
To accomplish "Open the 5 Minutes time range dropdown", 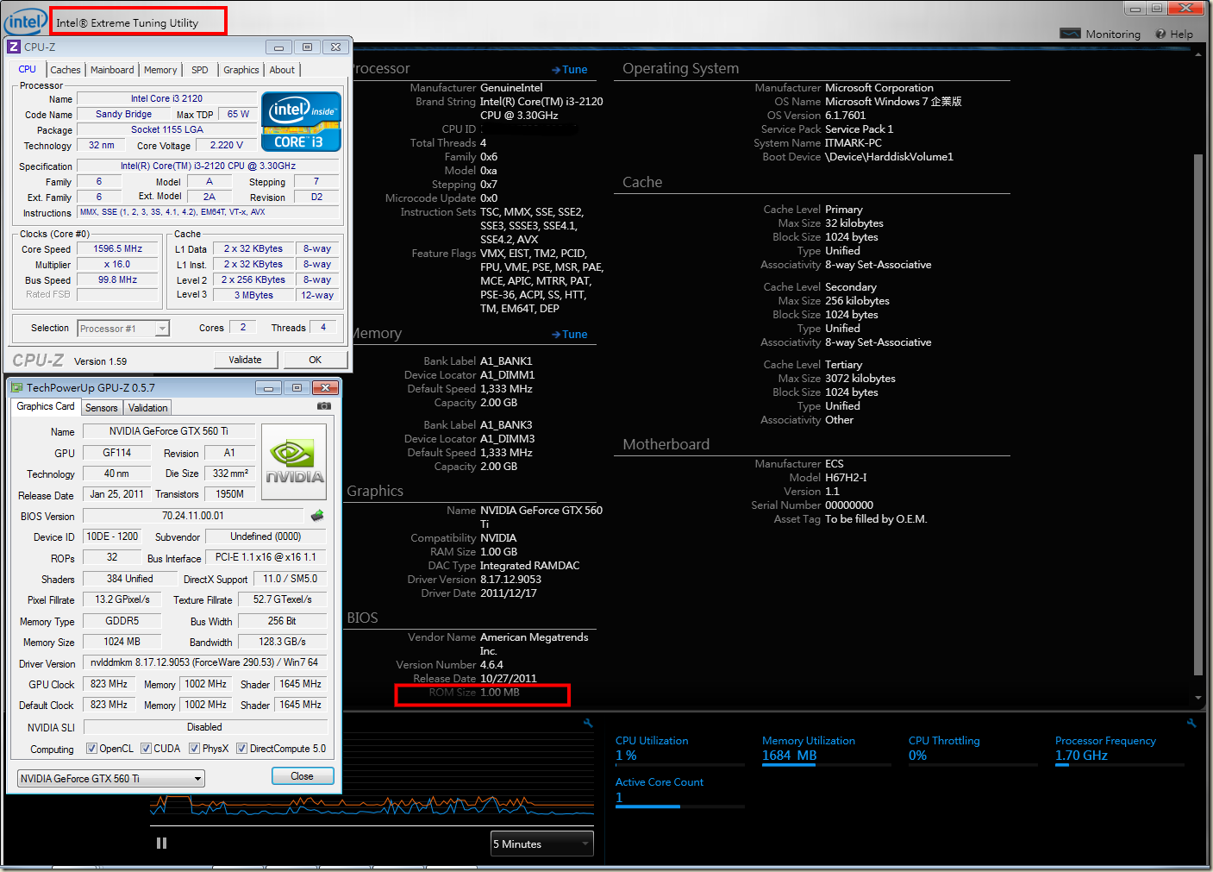I will [x=542, y=844].
